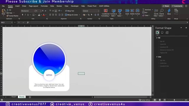
Task: Open Format Shape pane options arrow
Action: (181, 28)
